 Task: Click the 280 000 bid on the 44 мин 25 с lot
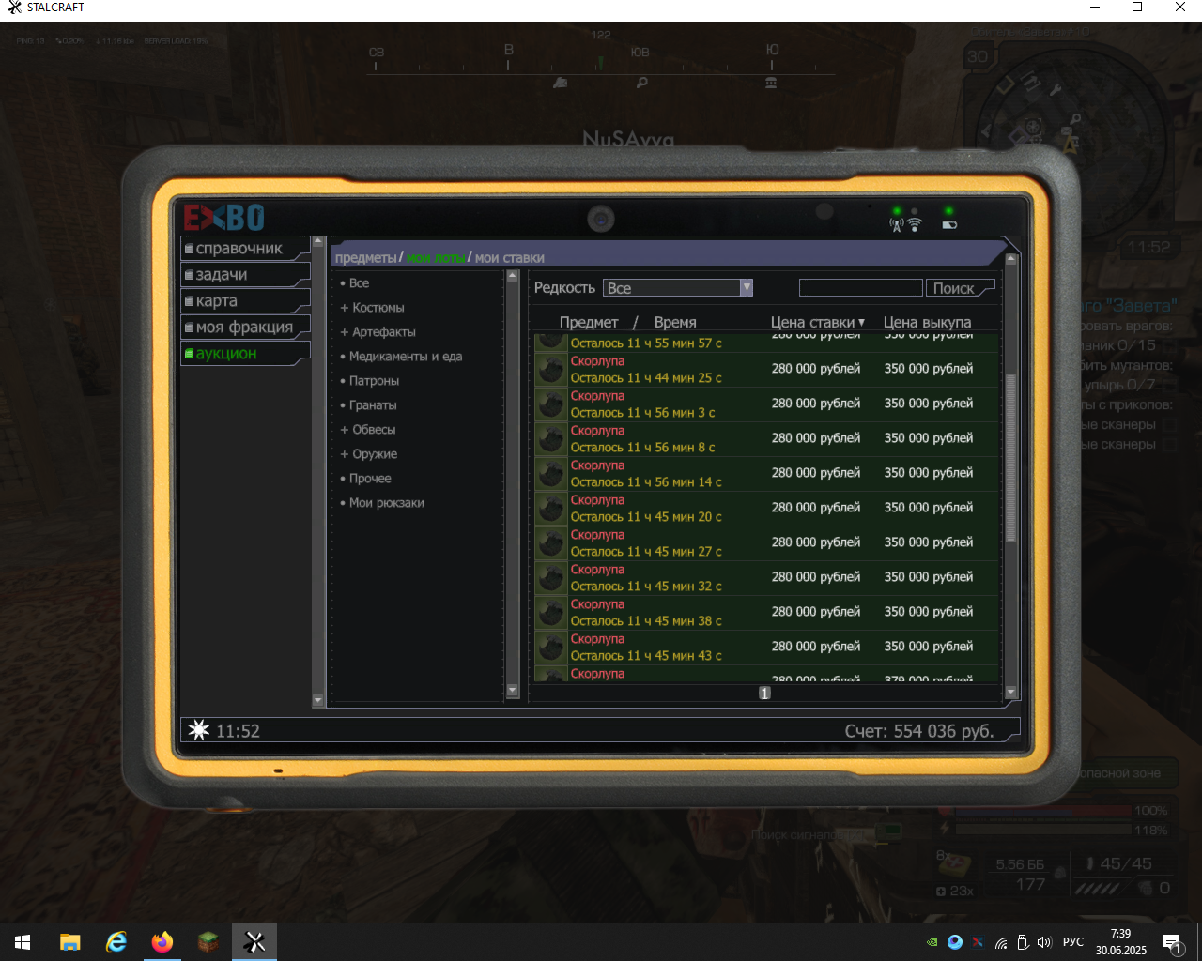816,369
